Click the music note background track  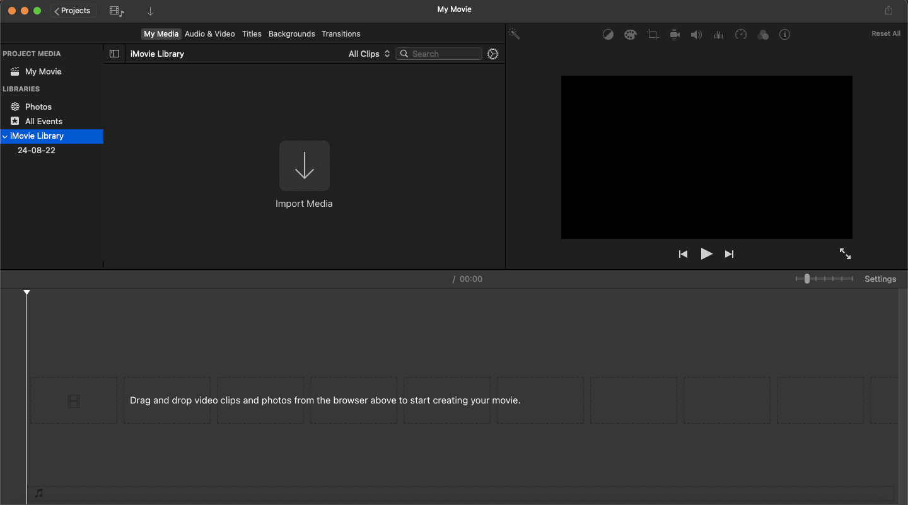[x=39, y=493]
